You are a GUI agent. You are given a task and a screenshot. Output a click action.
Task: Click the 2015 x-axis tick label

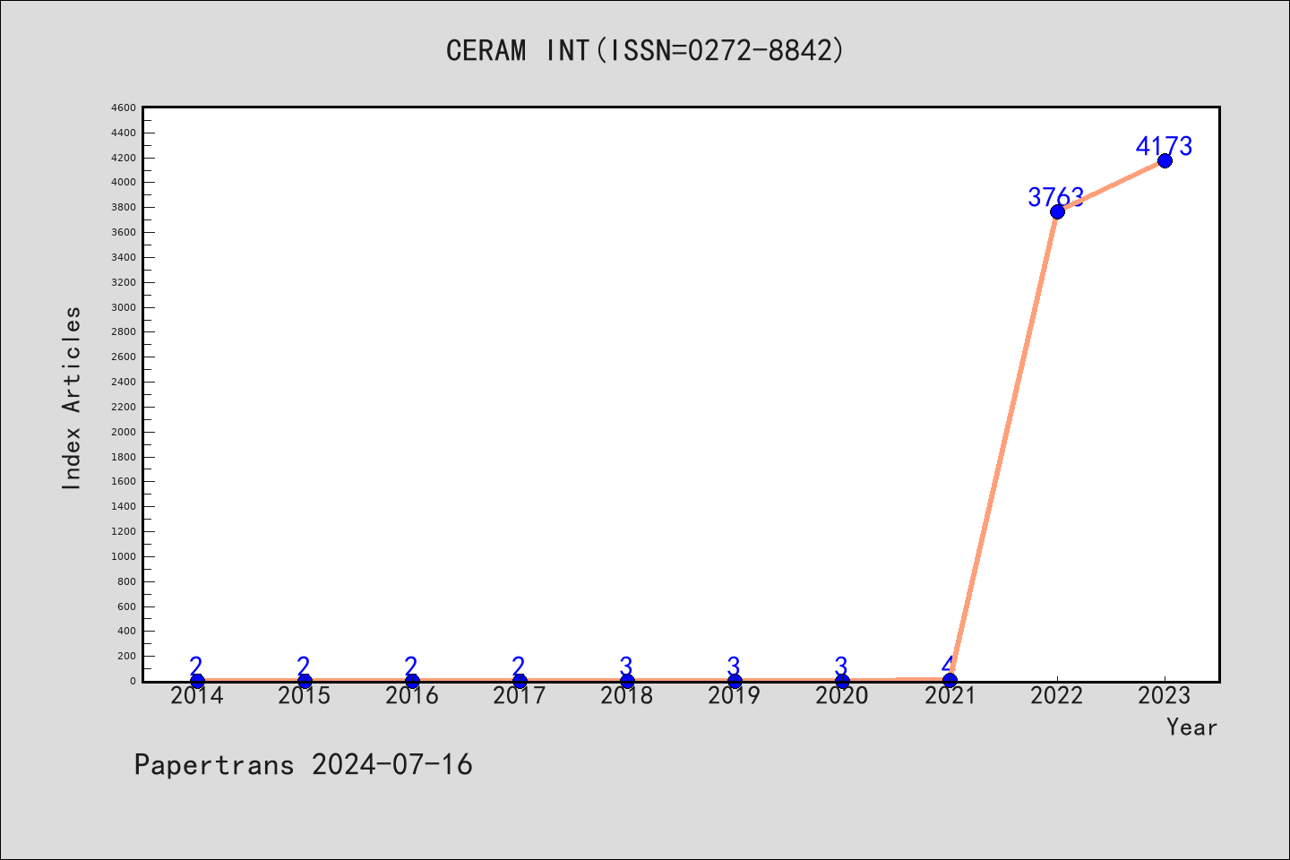tap(305, 695)
